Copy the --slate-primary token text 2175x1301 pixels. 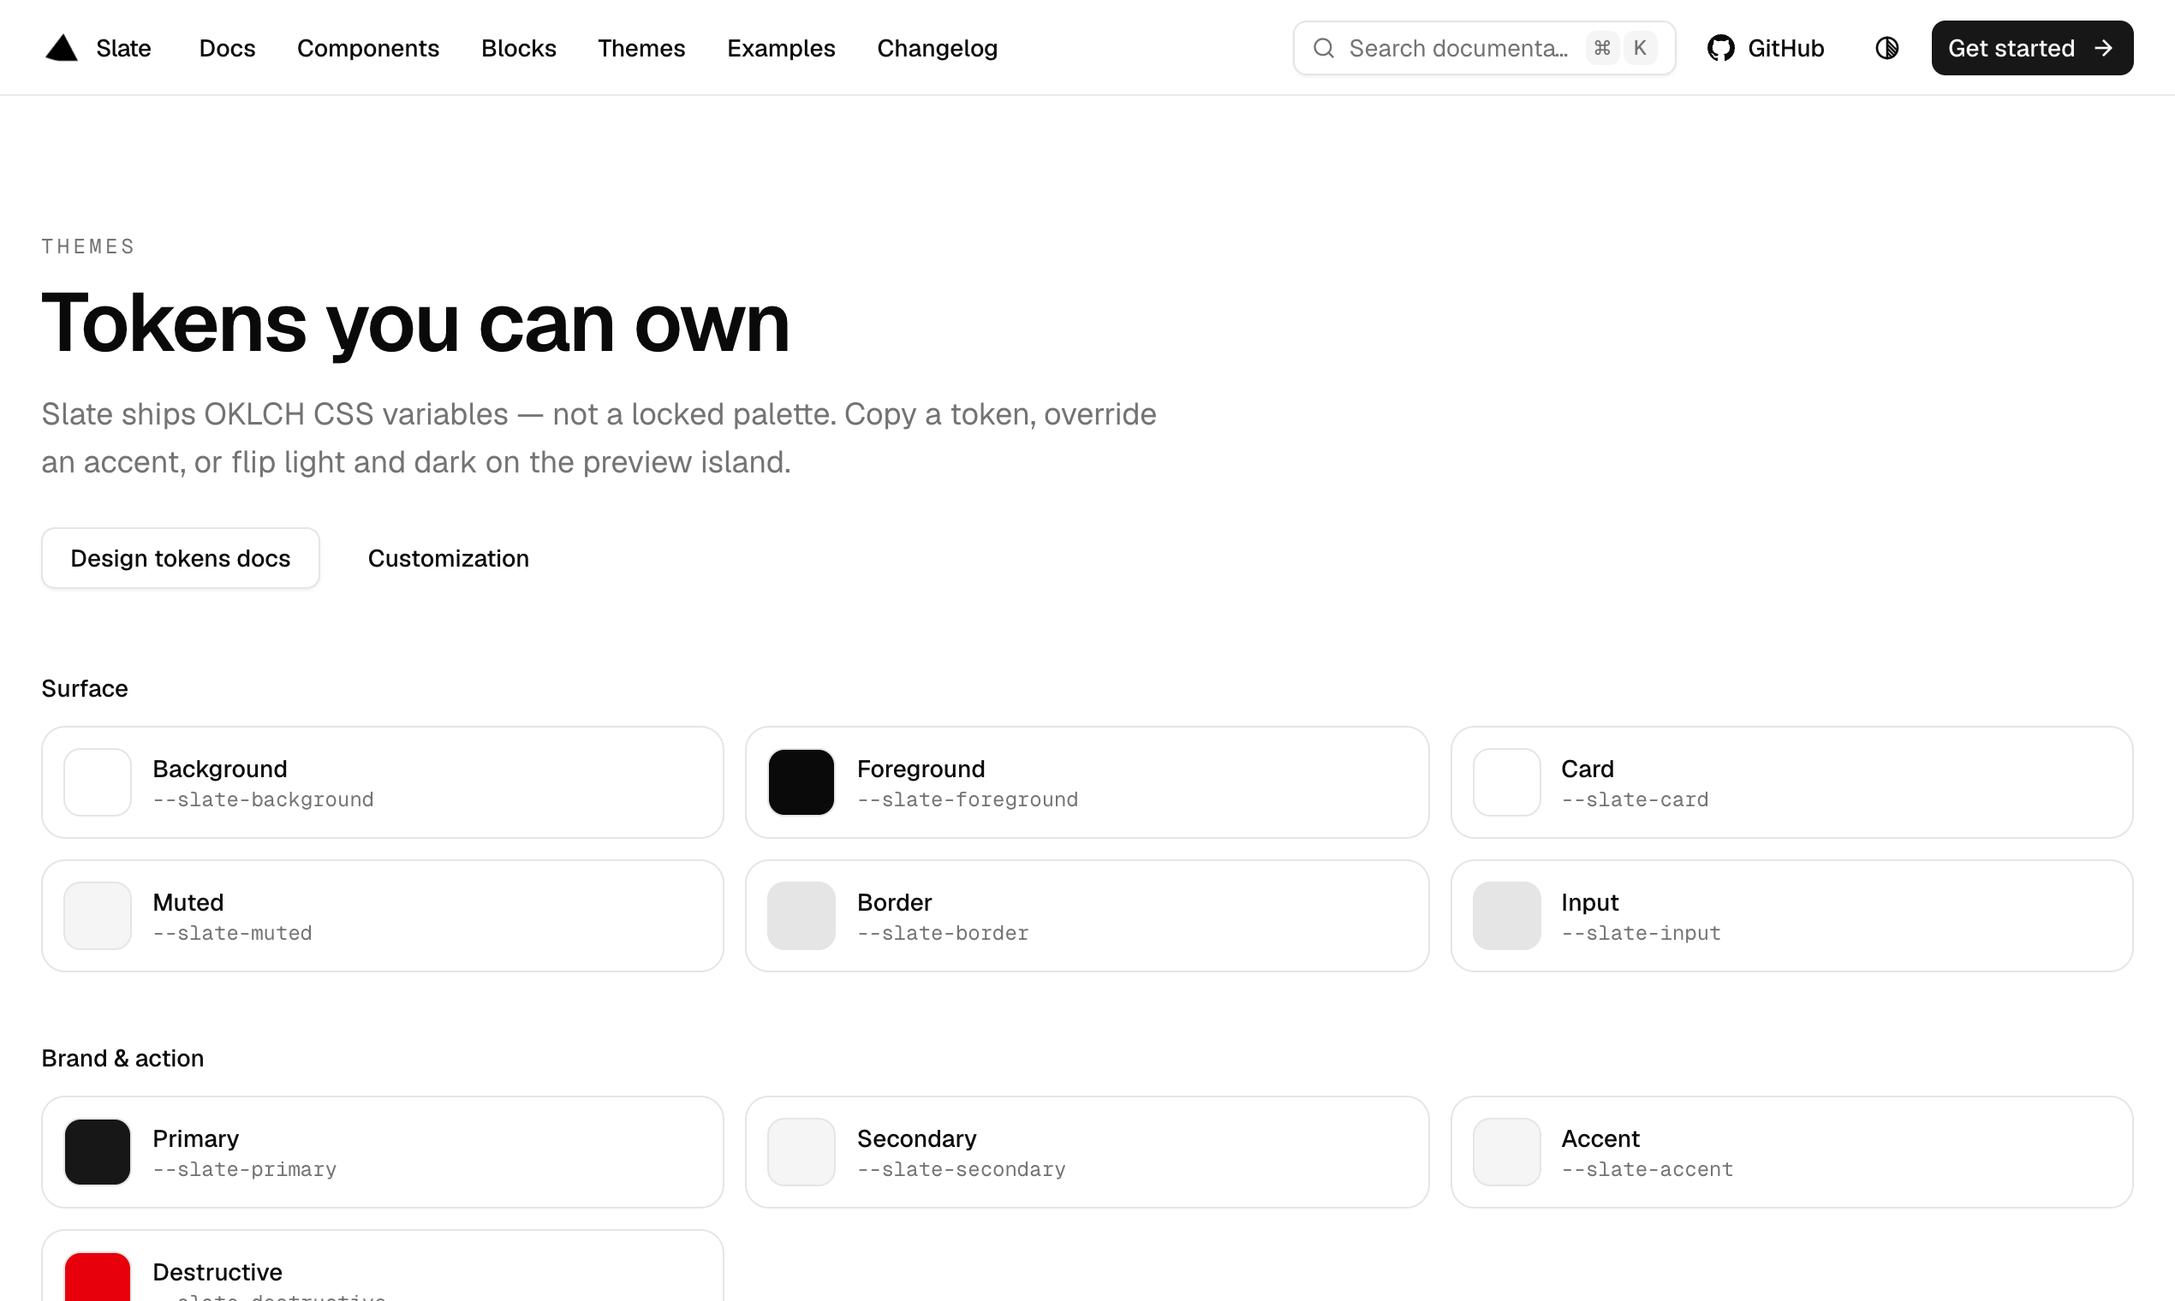245,1169
